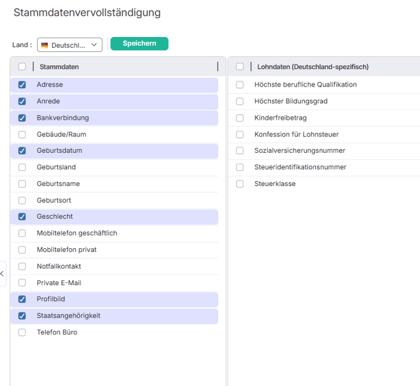
Task: Click the Speichern button
Action: click(x=139, y=44)
